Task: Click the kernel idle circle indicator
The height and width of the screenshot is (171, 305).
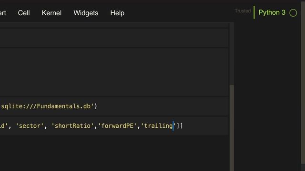Action: 293,13
